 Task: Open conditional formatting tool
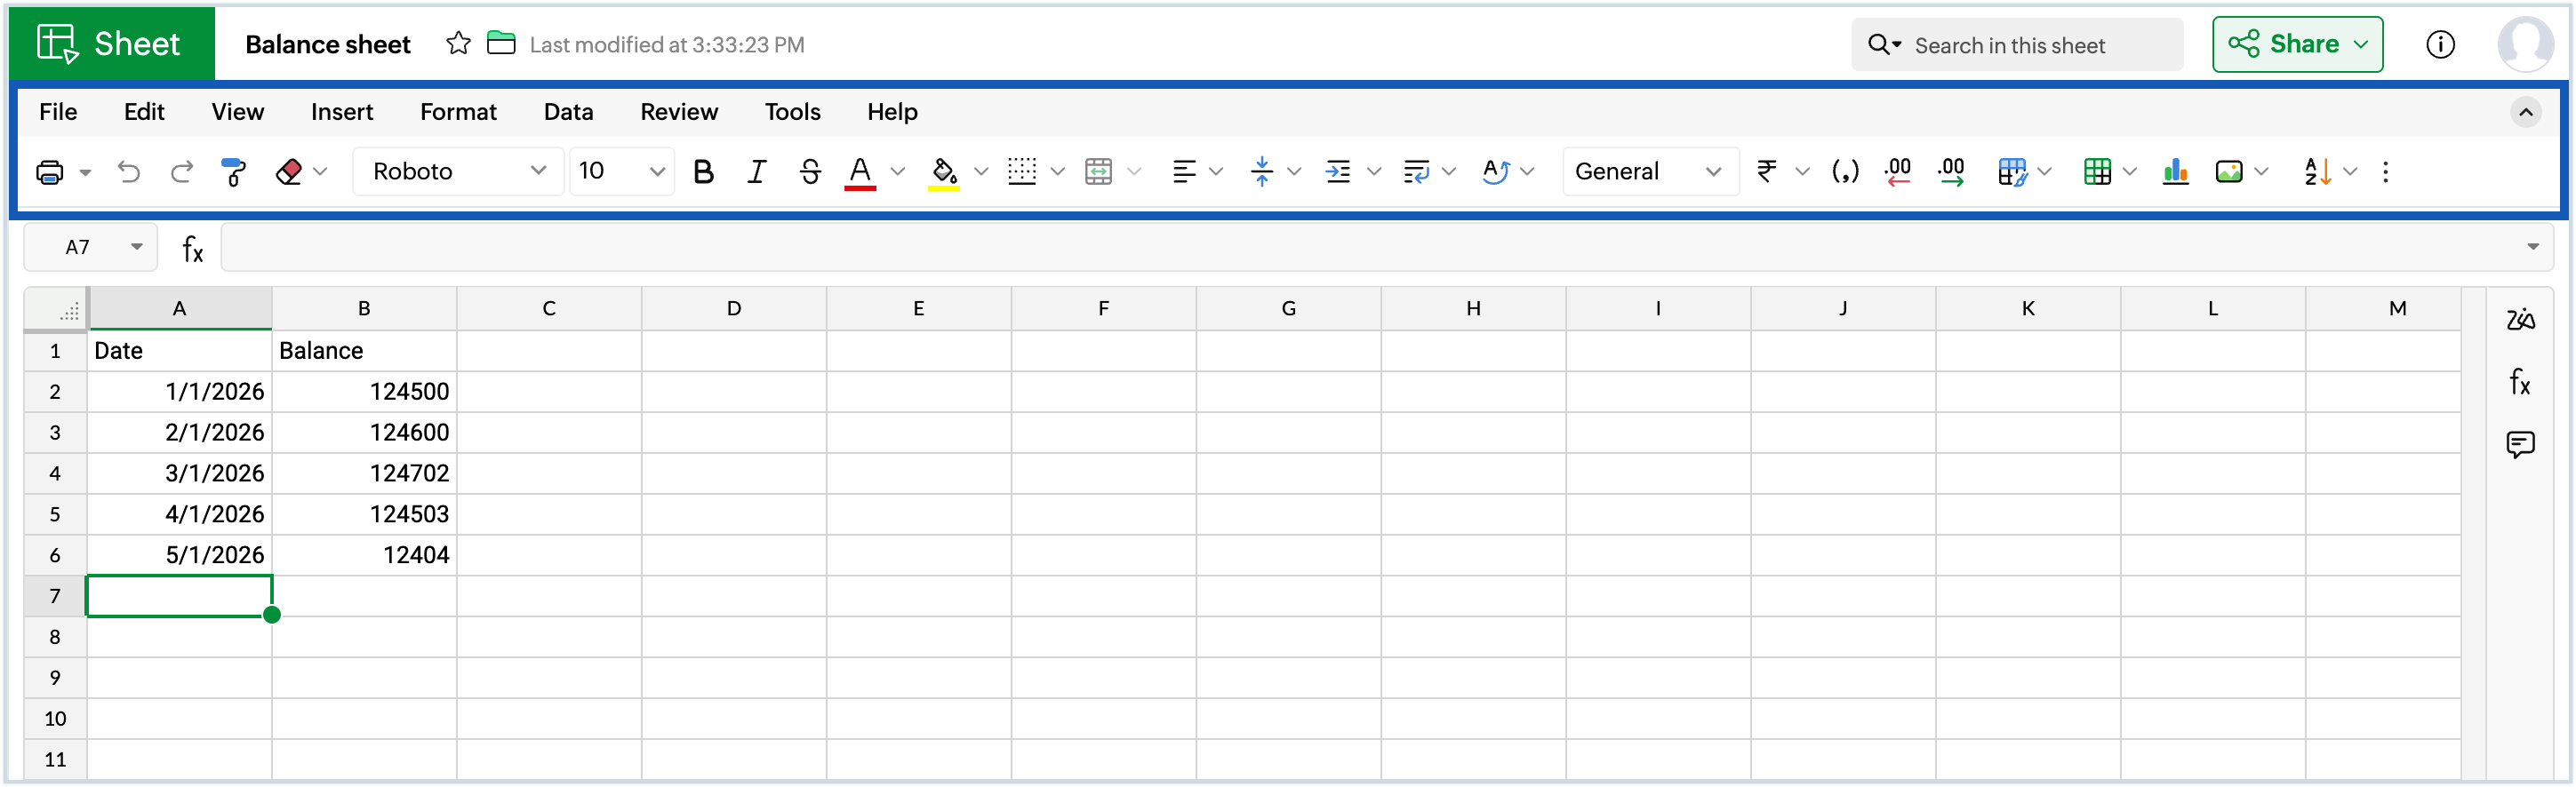coord(2012,171)
